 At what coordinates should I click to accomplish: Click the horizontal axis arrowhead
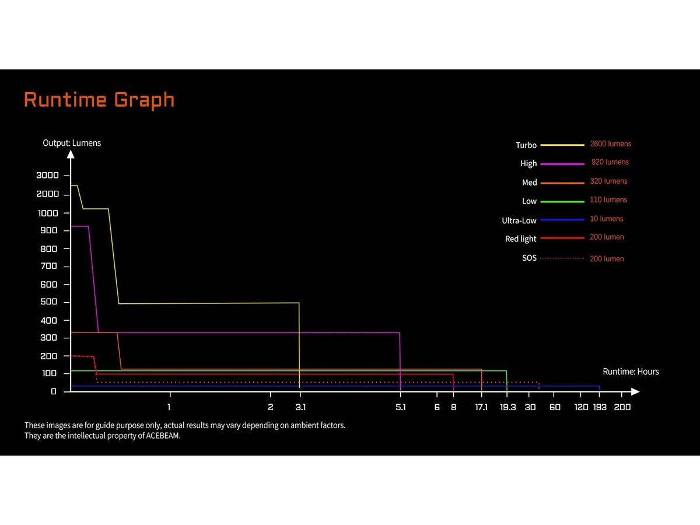click(x=635, y=391)
